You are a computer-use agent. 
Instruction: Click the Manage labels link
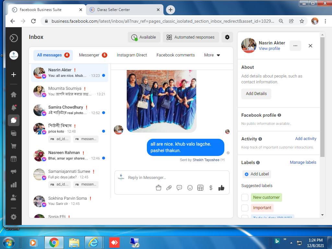click(x=303, y=162)
